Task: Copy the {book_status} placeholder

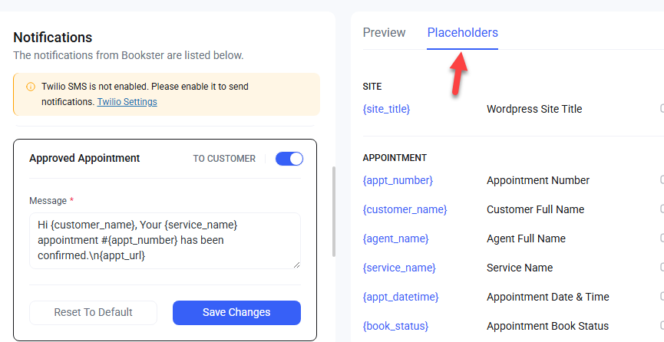Action: click(395, 327)
